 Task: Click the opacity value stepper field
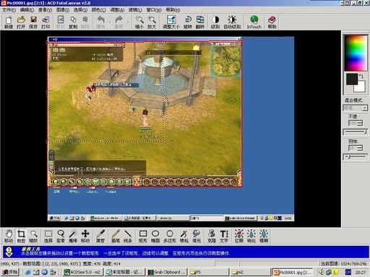[356, 123]
